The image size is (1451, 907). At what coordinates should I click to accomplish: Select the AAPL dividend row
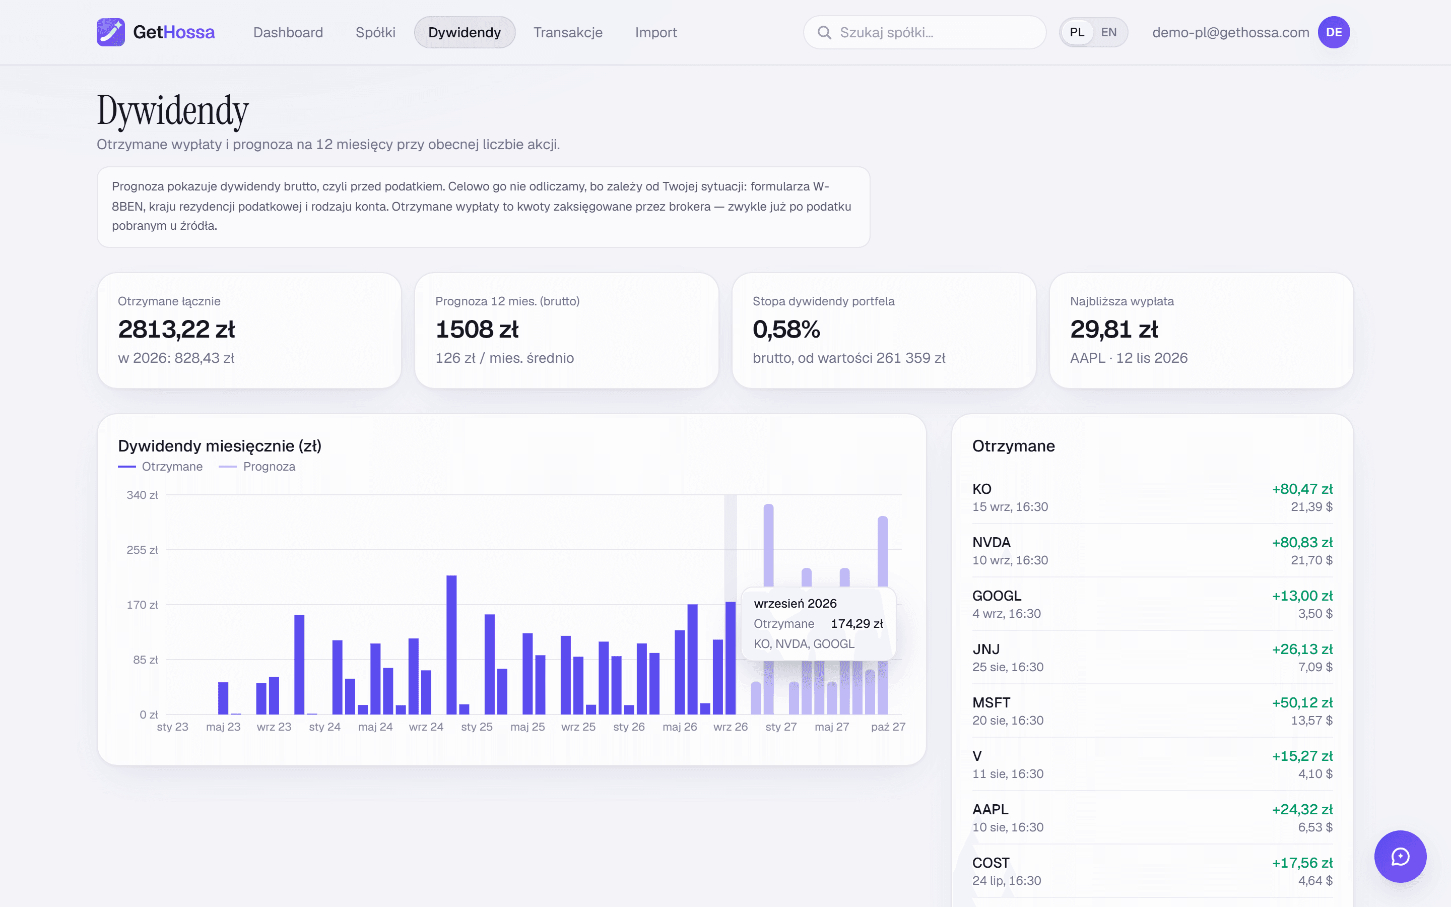1152,818
